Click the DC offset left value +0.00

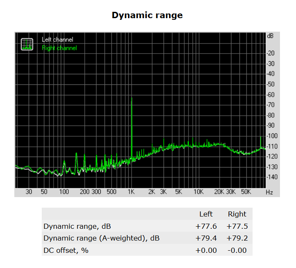pyautogui.click(x=206, y=250)
